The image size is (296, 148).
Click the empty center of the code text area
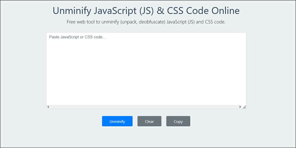(x=146, y=70)
